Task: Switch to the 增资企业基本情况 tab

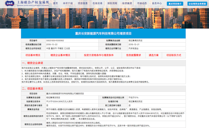Action: pyautogui.click(x=60, y=55)
